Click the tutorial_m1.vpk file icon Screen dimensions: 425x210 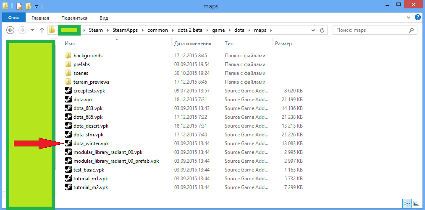(x=68, y=179)
